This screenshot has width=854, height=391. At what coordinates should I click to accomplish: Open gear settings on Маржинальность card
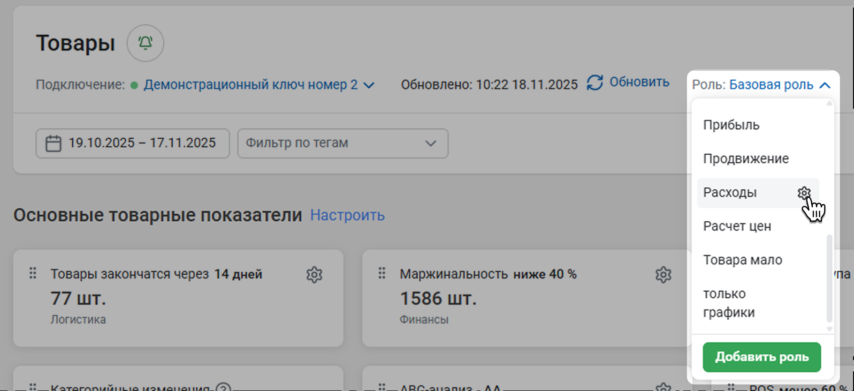point(663,275)
